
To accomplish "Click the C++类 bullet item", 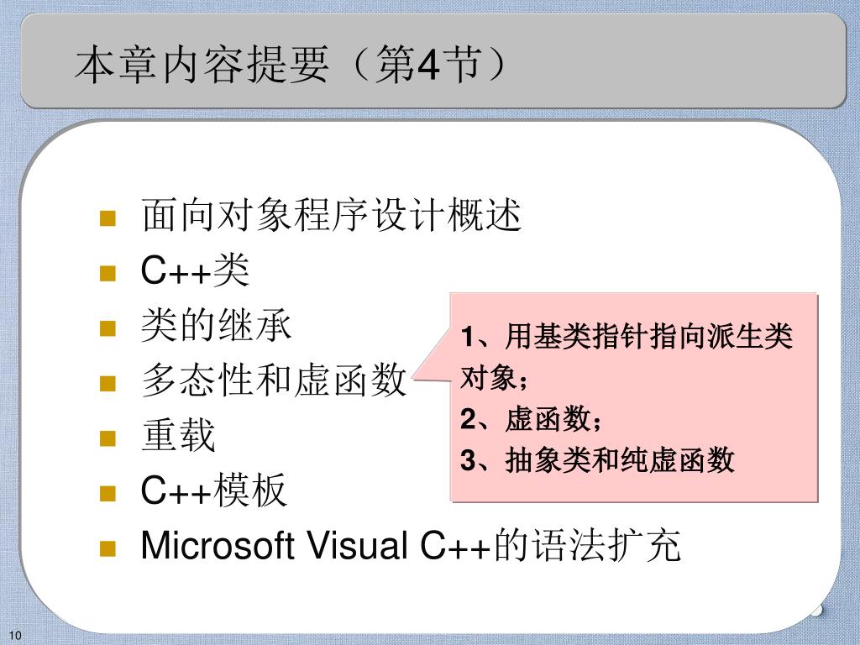I will coord(195,270).
